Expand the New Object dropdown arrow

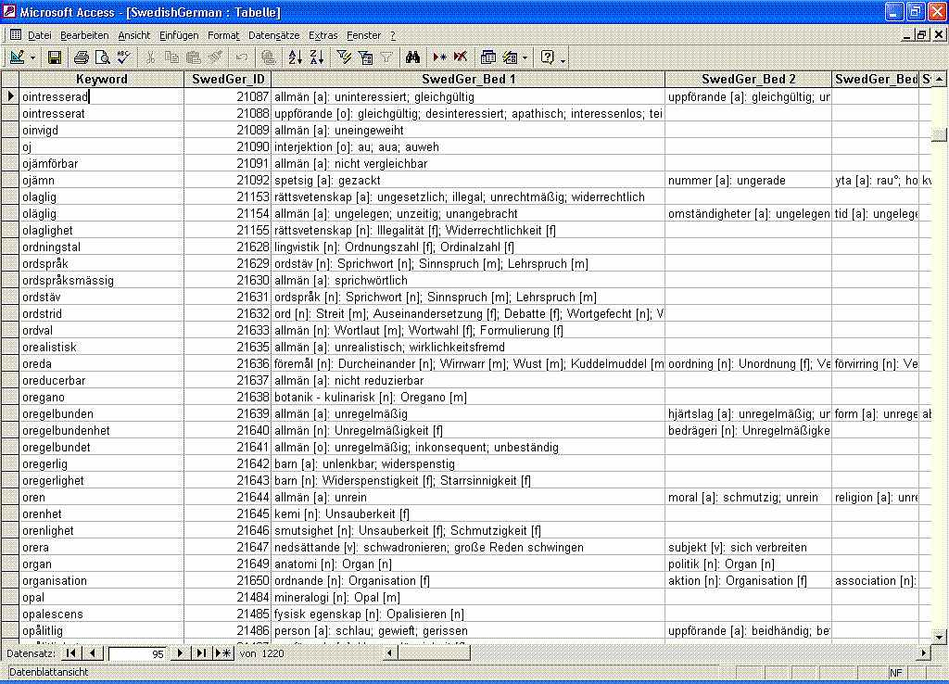(525, 58)
